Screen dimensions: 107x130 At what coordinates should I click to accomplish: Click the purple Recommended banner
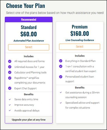[x=29, y=19]
